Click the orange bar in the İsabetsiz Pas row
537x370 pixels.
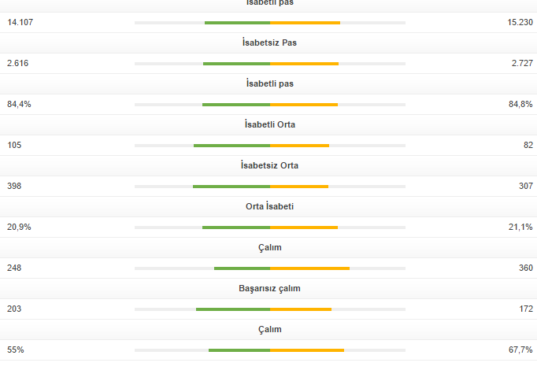click(x=304, y=64)
